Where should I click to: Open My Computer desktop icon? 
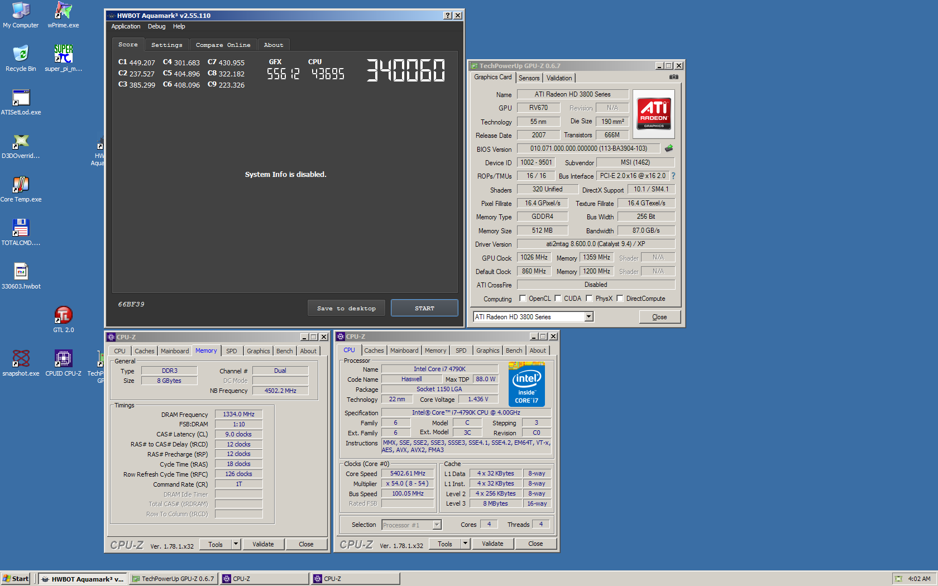pos(21,15)
